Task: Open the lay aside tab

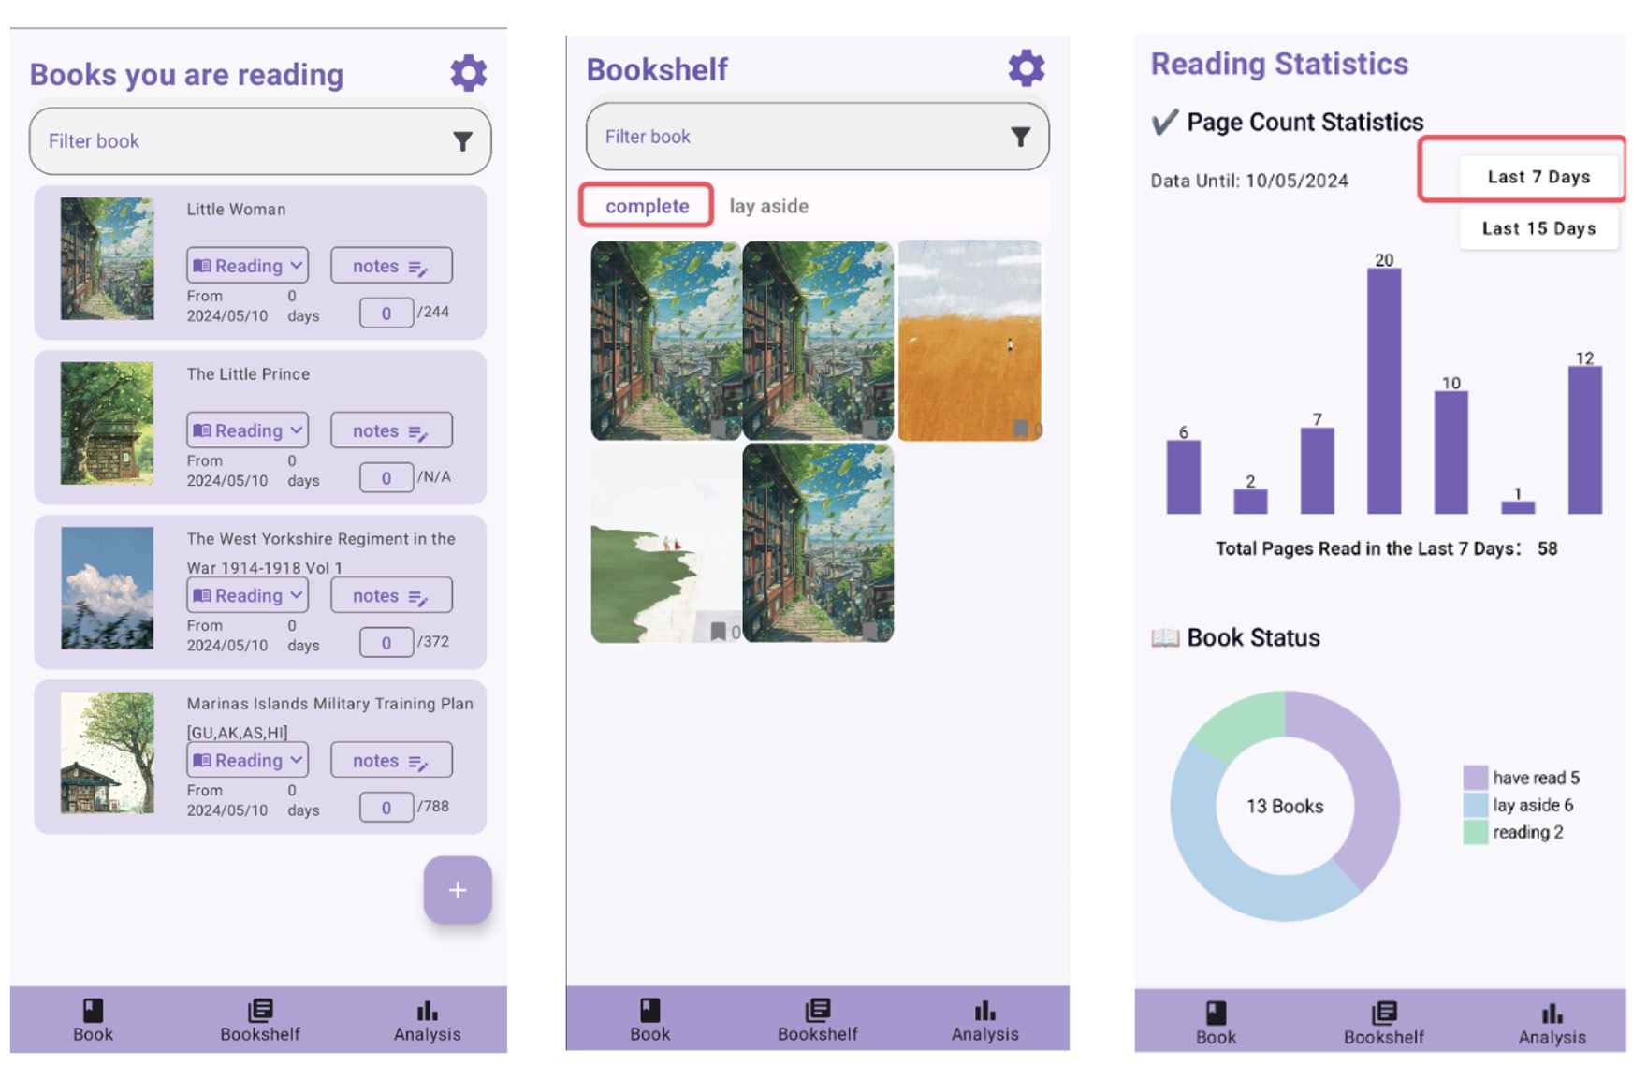Action: point(769,206)
